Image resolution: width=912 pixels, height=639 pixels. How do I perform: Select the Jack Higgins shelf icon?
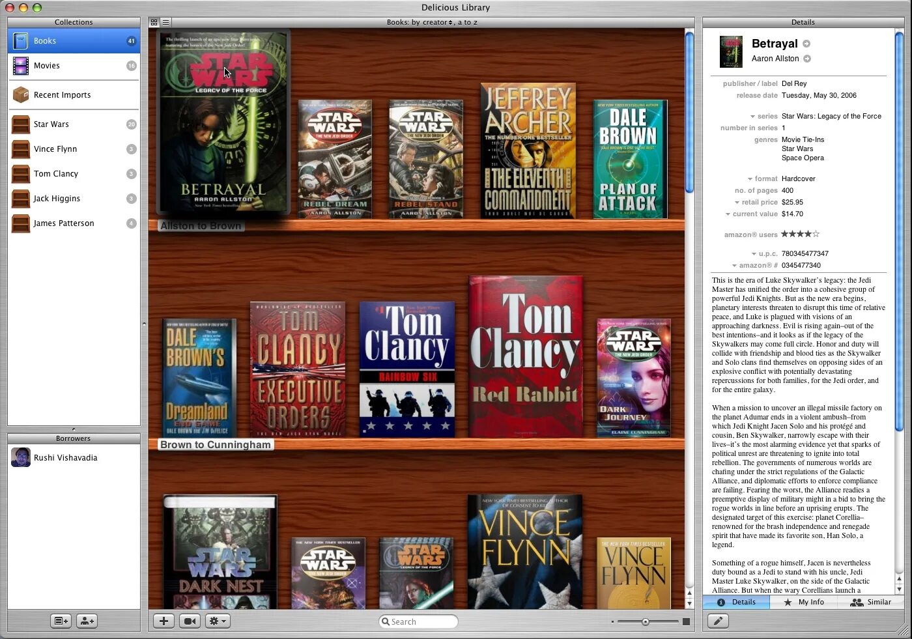(x=21, y=199)
